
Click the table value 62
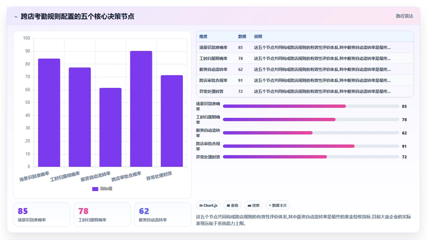pyautogui.click(x=241, y=70)
